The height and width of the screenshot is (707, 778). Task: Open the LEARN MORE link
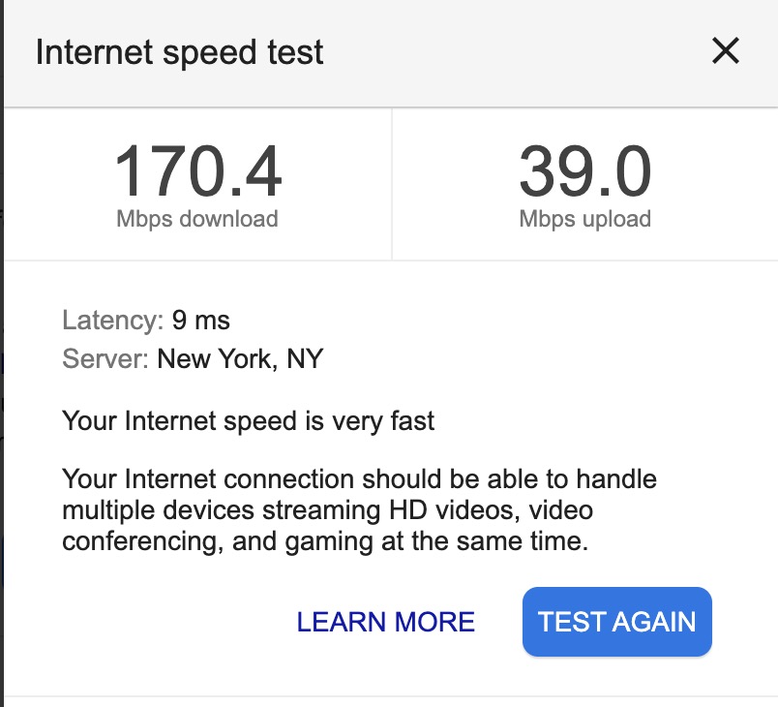coord(385,622)
